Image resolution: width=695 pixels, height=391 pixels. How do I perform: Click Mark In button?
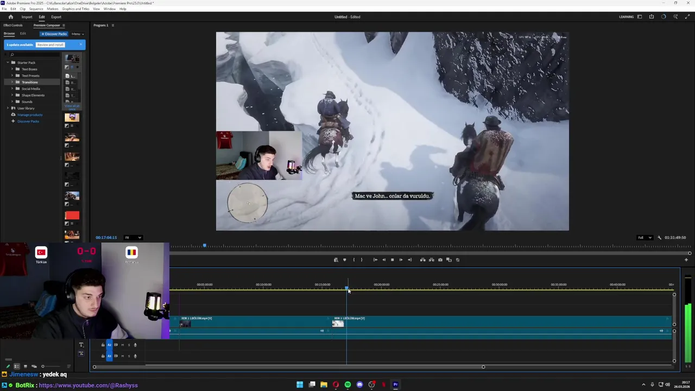[x=354, y=260]
